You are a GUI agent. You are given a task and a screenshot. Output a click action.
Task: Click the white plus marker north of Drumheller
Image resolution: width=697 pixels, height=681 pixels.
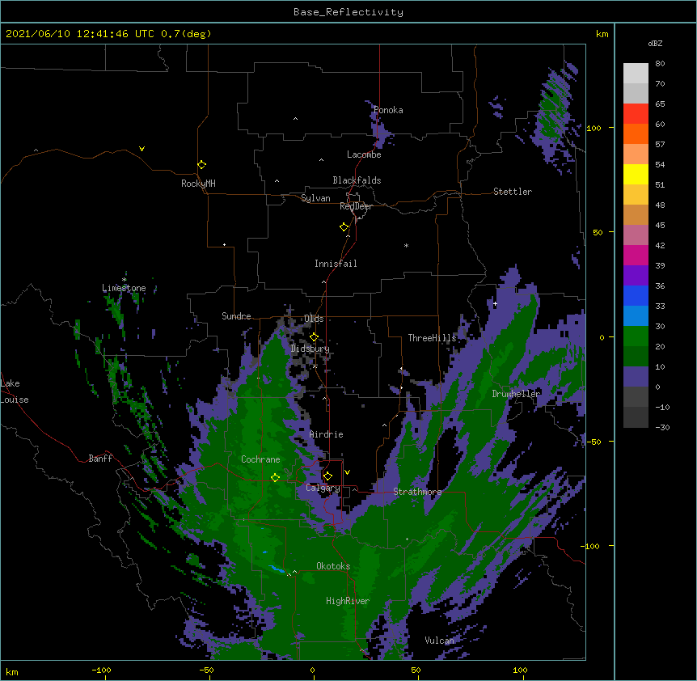(495, 303)
